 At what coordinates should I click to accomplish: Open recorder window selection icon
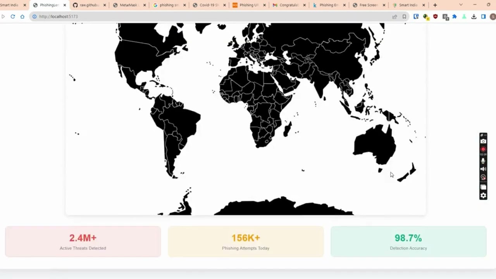click(483, 187)
